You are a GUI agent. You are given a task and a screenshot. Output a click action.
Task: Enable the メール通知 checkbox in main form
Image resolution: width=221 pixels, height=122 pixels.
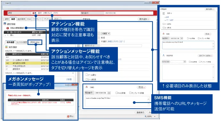pos(86,75)
